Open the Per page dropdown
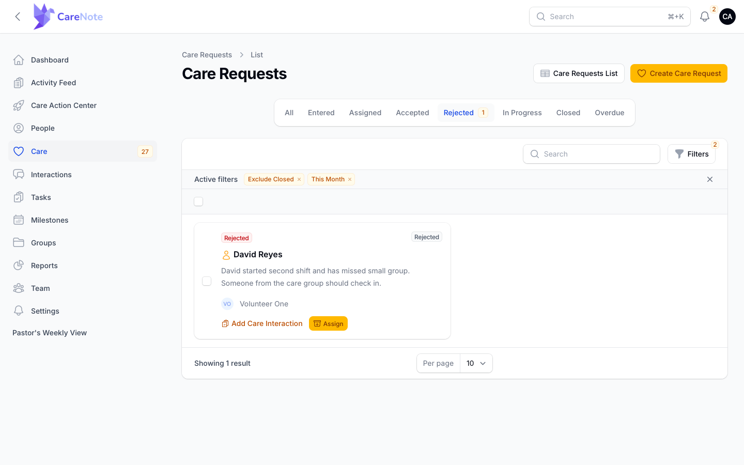This screenshot has height=465, width=744. [x=476, y=363]
